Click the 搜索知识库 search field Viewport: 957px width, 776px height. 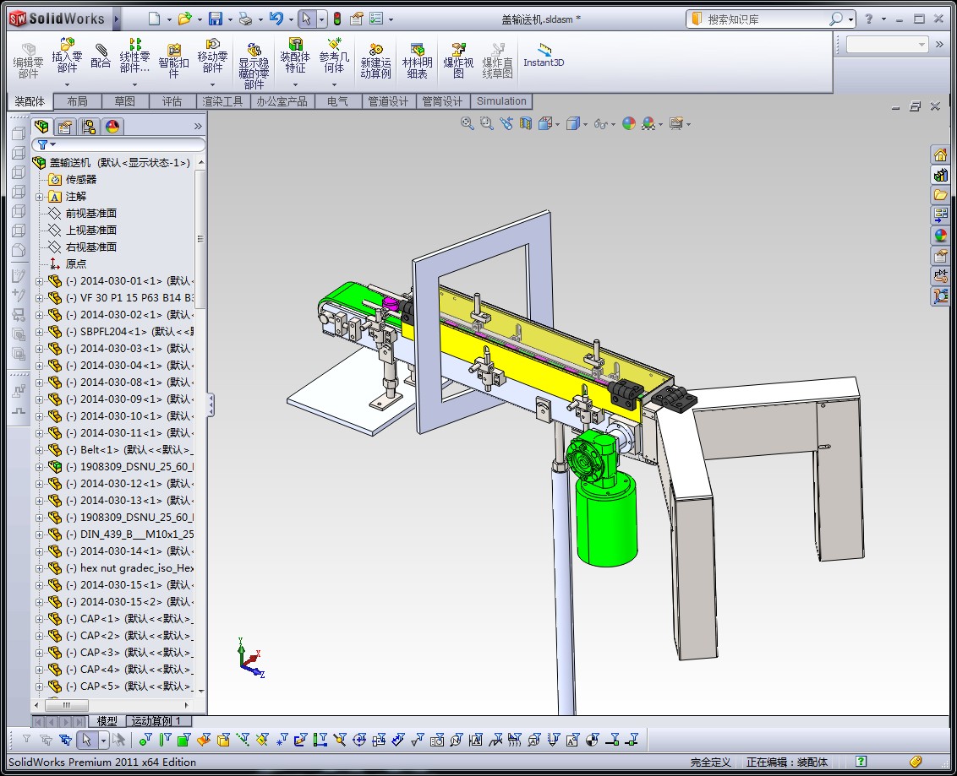(766, 19)
